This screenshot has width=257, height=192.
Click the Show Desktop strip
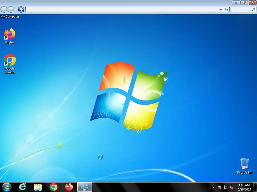point(255,187)
